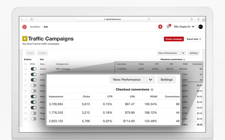The image size is (225, 140).
Task: Click the $114.00 CPA cell
Action: [x=129, y=121]
